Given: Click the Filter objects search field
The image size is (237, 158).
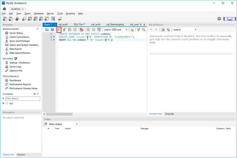Looking at the screenshot, I should click(x=23, y=99).
